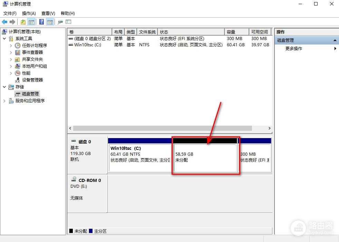This screenshot has width=339, height=242.
Task: Click the 磁盘 0 disk label panel
Action: (x=87, y=155)
